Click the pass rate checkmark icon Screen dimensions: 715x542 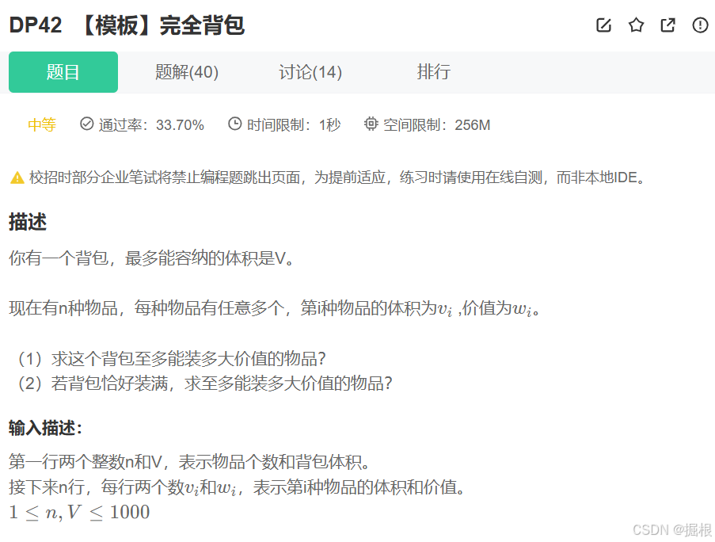point(86,124)
